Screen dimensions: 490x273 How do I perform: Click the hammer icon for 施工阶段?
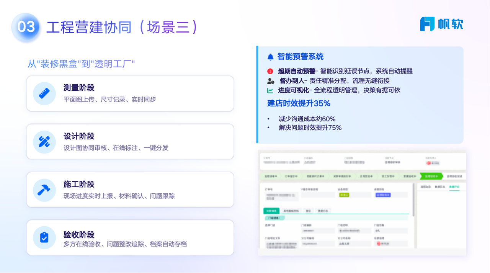(x=44, y=190)
